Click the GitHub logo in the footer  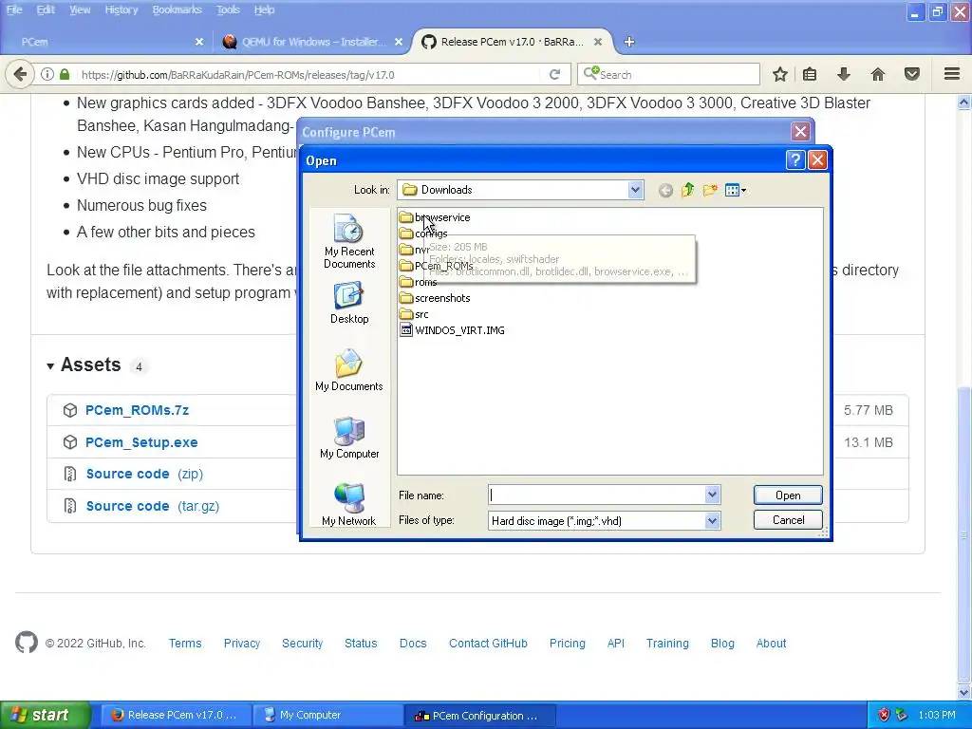pyautogui.click(x=27, y=643)
